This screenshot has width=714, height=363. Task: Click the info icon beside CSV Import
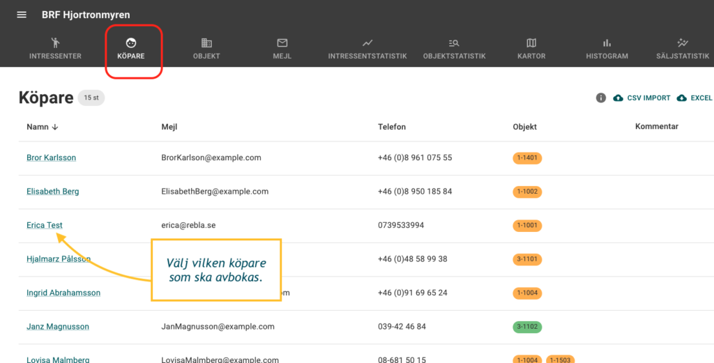(600, 98)
